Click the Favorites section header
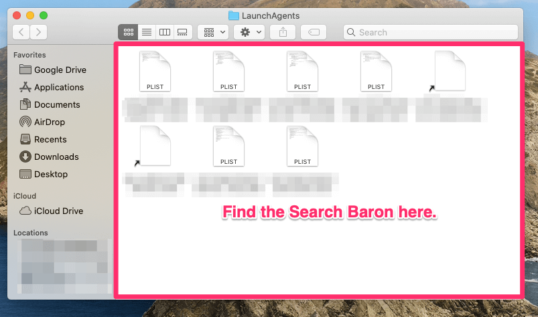This screenshot has height=317, width=538. [x=29, y=55]
